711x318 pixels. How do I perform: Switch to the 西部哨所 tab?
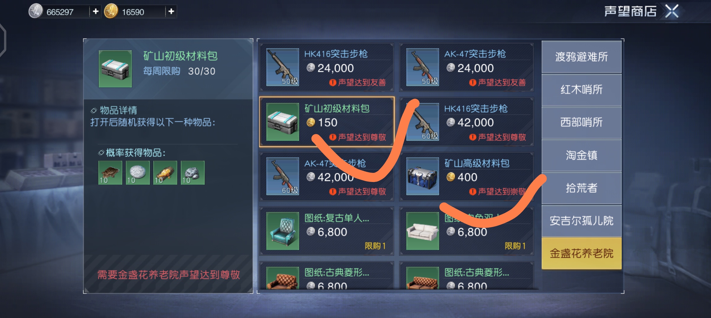581,122
